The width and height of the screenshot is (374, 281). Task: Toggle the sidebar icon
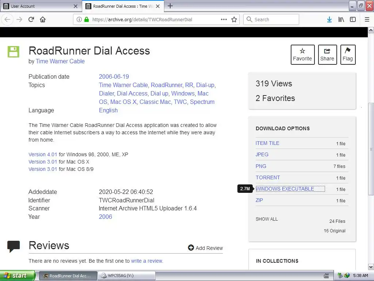pos(353,19)
